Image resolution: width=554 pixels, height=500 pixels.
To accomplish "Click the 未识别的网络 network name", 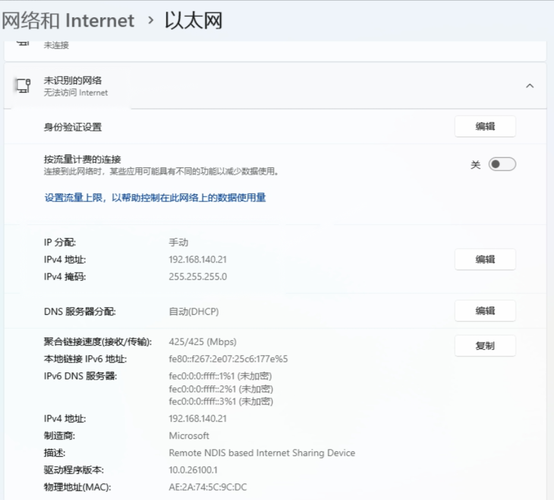I will pyautogui.click(x=73, y=80).
